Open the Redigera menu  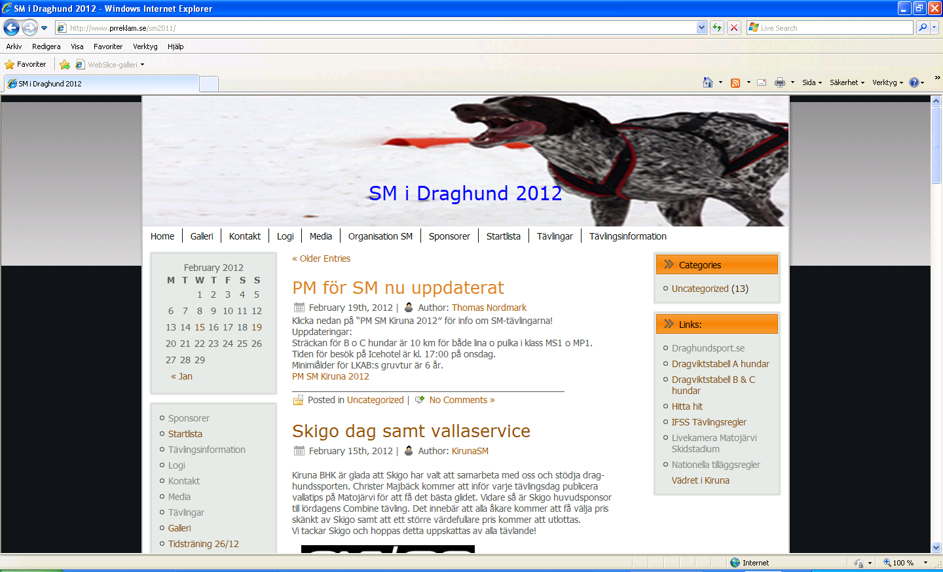(x=46, y=46)
